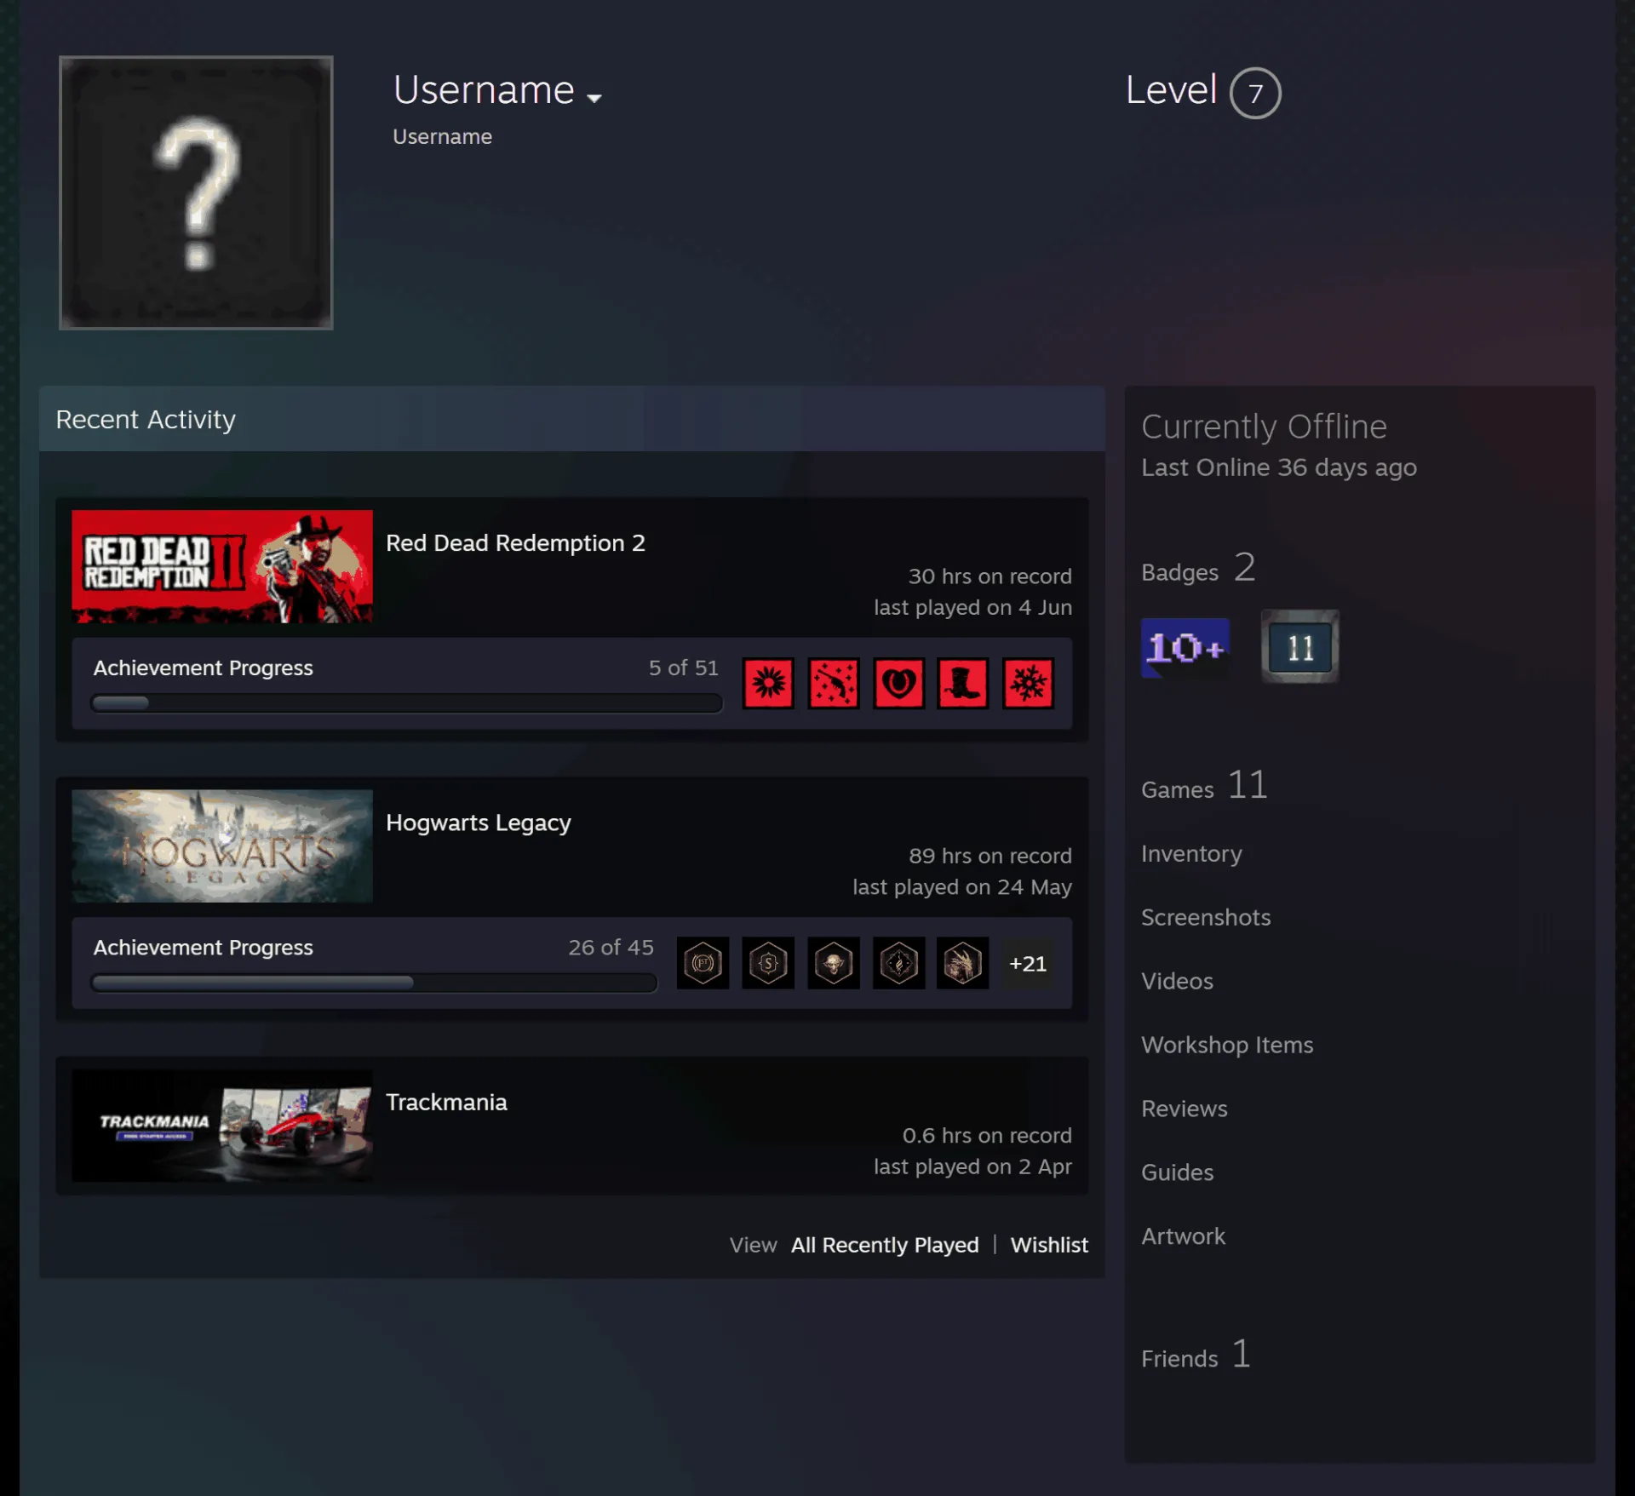Viewport: 1635px width, 1496px height.
Task: View Hogwarts achievement icon with S symbol
Action: [x=768, y=963]
